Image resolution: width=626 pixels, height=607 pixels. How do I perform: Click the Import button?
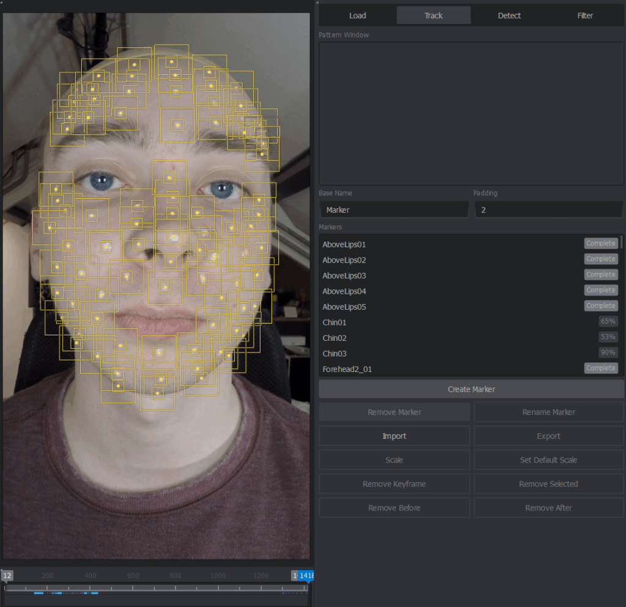(x=394, y=436)
